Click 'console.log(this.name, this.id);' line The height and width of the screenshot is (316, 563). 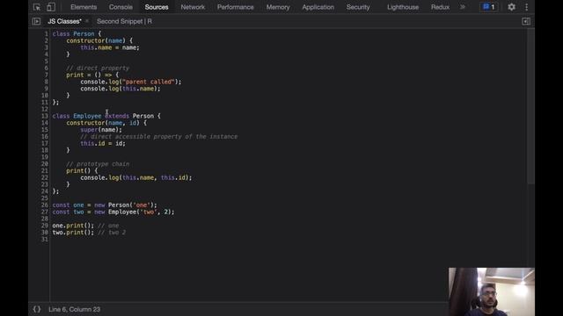[x=136, y=177]
